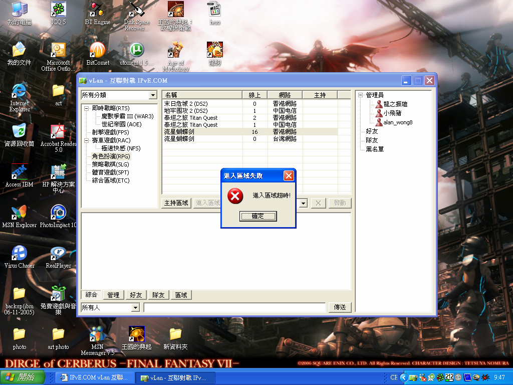Open the 所有分類 category dropdown
Image resolution: width=513 pixels, height=385 pixels.
[x=153, y=95]
